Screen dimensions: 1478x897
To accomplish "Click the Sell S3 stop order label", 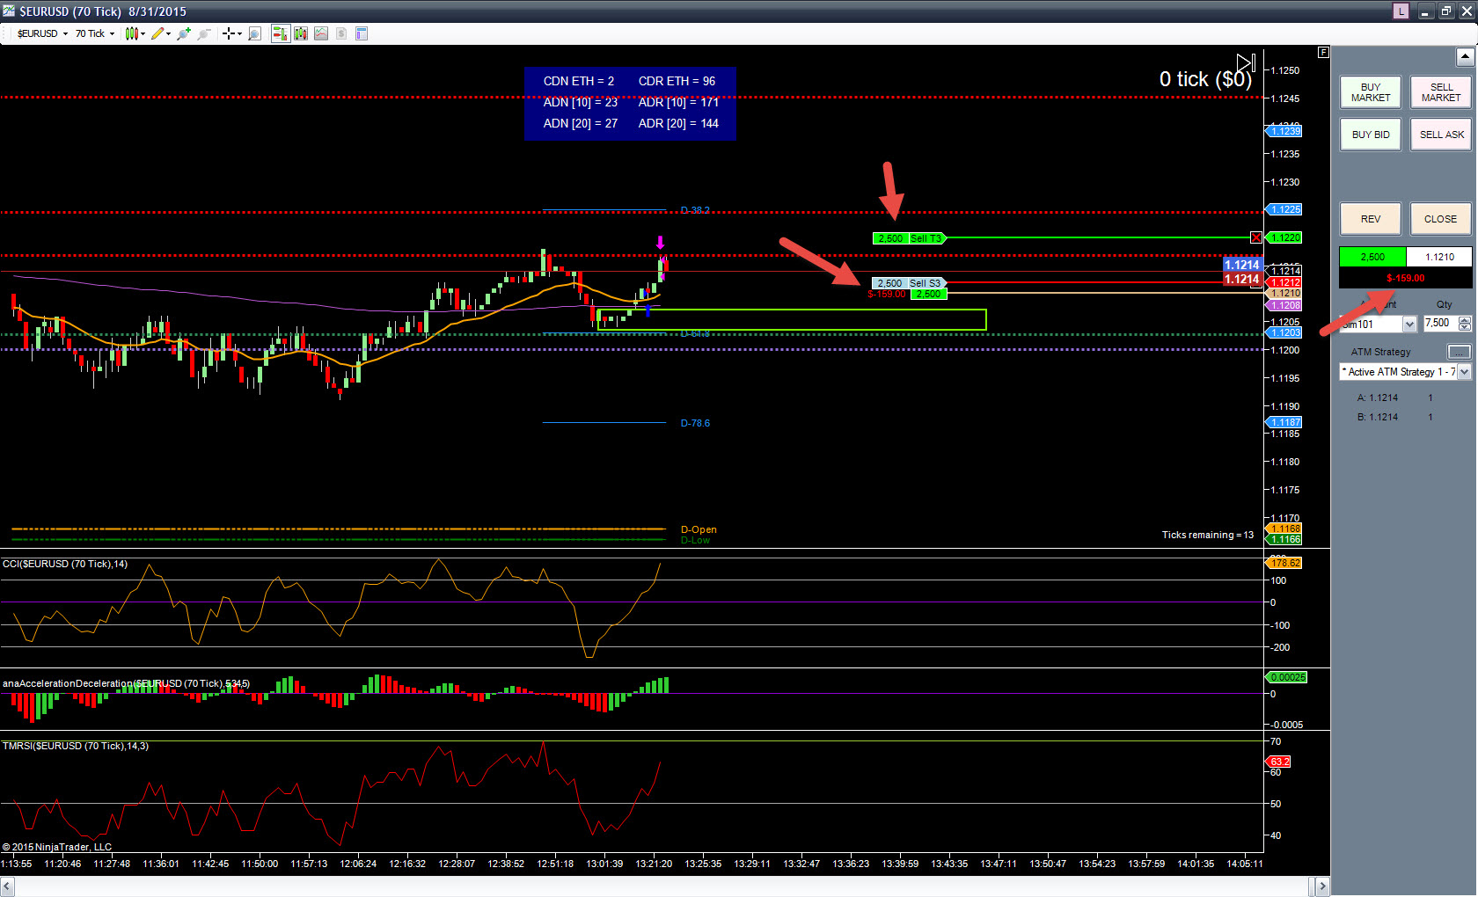I will (x=909, y=283).
